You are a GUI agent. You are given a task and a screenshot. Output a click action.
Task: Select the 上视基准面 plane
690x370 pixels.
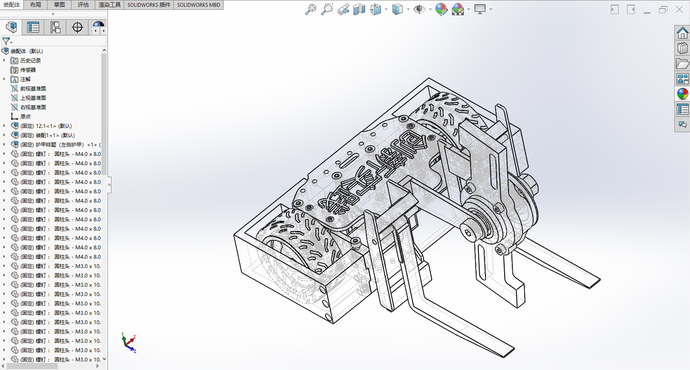pos(28,98)
